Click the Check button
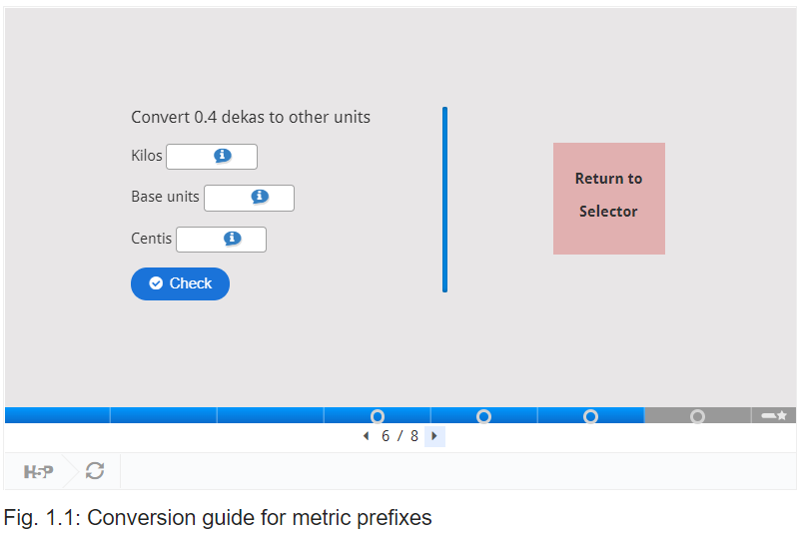Screen dimensions: 803x533 point(180,283)
